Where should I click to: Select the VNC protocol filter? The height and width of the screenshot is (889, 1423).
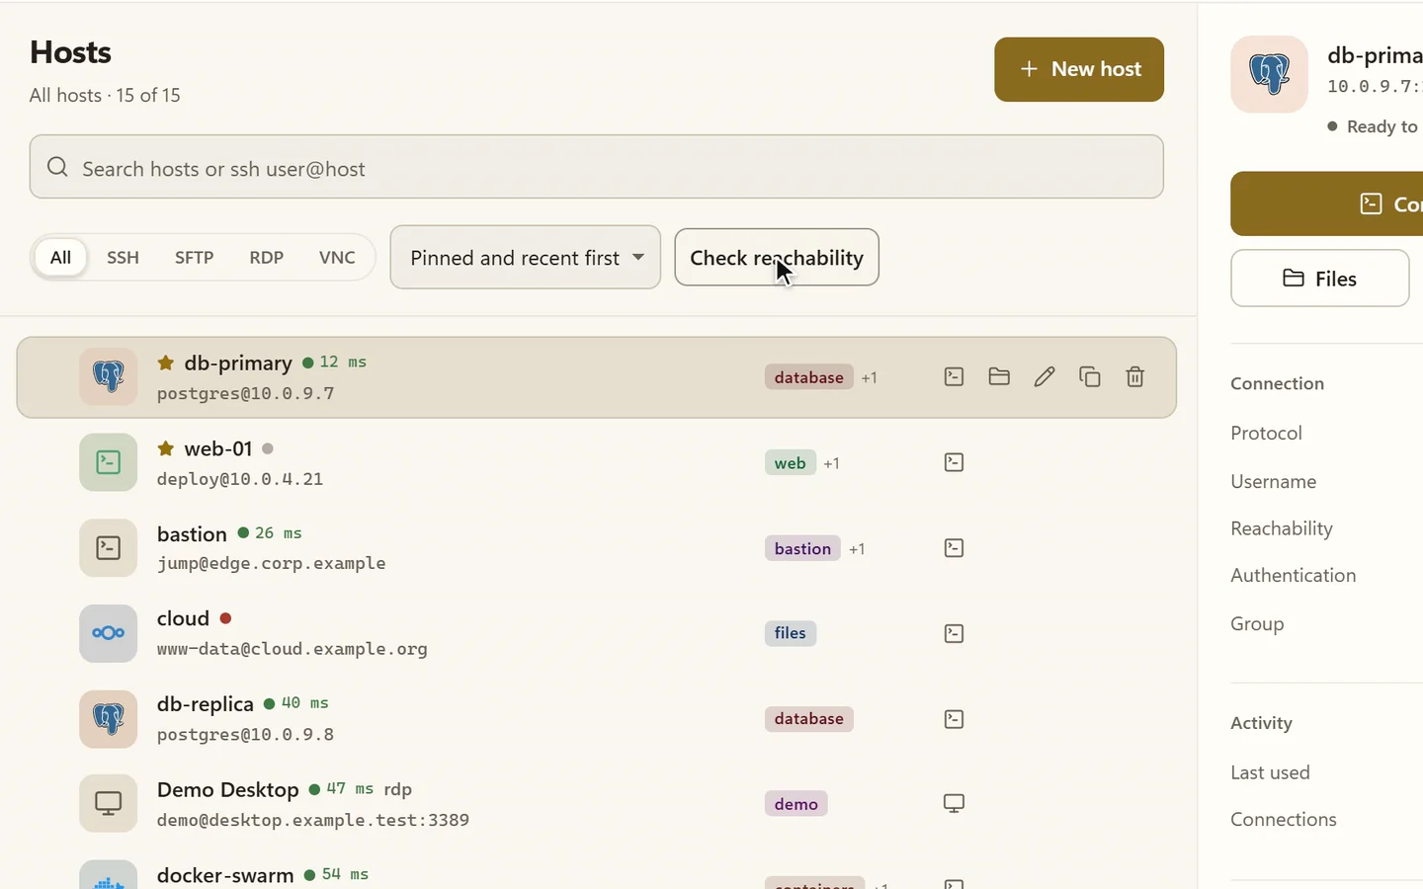(337, 257)
